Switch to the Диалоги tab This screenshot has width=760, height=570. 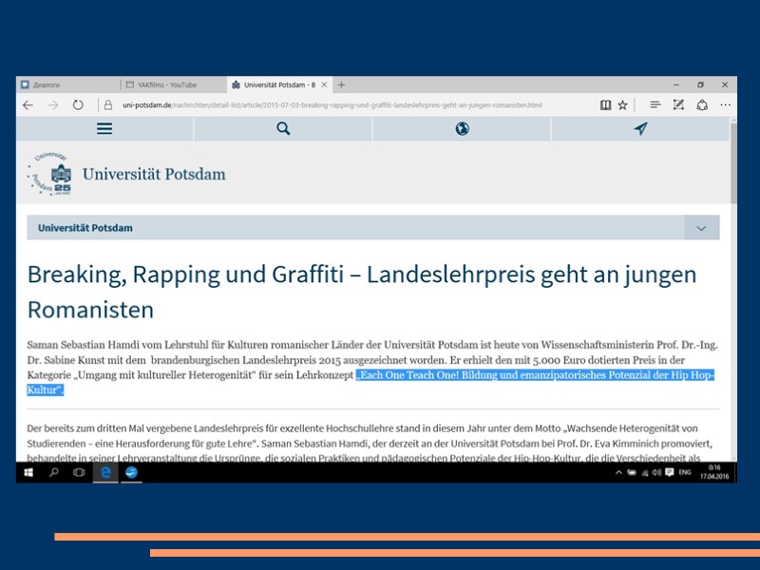click(x=67, y=85)
